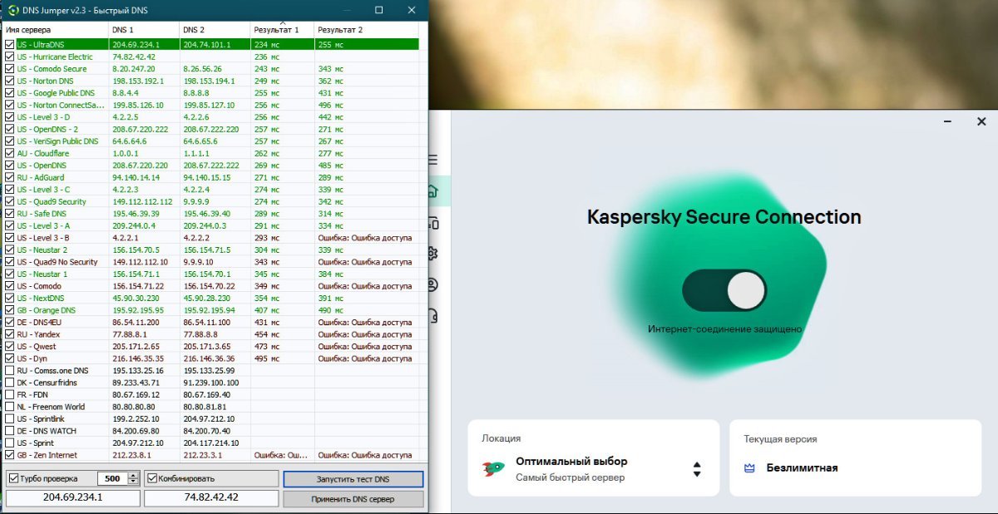Open the Оптимальный выбор location card
The width and height of the screenshot is (998, 514).
pos(593,458)
